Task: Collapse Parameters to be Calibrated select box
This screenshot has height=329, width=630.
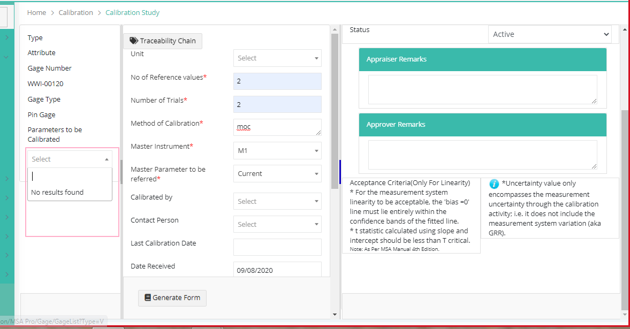Action: coord(70,159)
